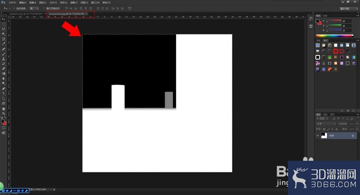Select the Path Selection tool
The height and width of the screenshot is (195, 360).
click(4, 98)
